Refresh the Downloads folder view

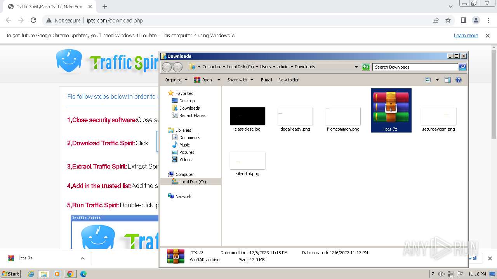point(366,67)
